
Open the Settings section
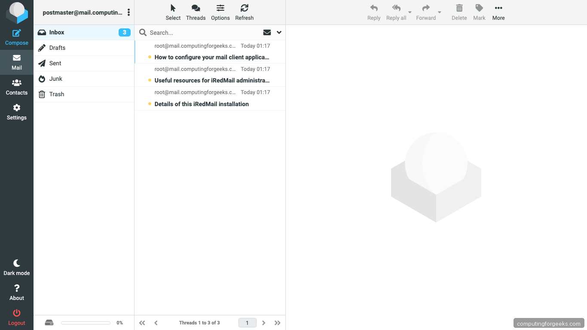[17, 112]
